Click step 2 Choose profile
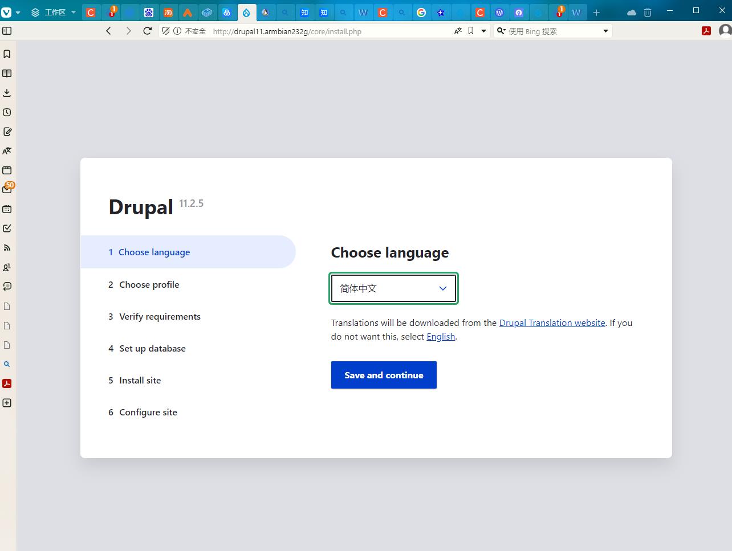Viewport: 732px width, 551px height. (x=144, y=284)
